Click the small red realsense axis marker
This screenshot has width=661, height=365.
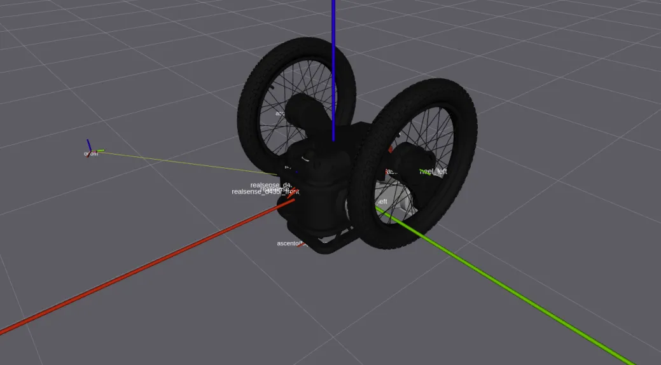click(291, 193)
